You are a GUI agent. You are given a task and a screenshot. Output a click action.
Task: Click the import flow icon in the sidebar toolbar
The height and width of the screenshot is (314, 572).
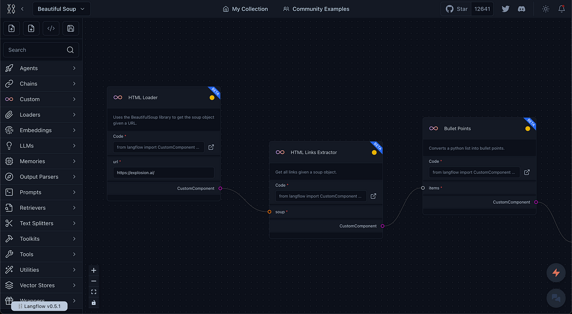11,29
